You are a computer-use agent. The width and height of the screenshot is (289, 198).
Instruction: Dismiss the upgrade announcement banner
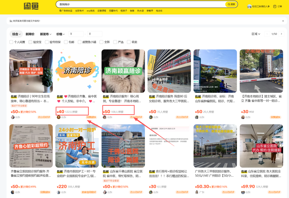pyautogui.click(x=283, y=21)
